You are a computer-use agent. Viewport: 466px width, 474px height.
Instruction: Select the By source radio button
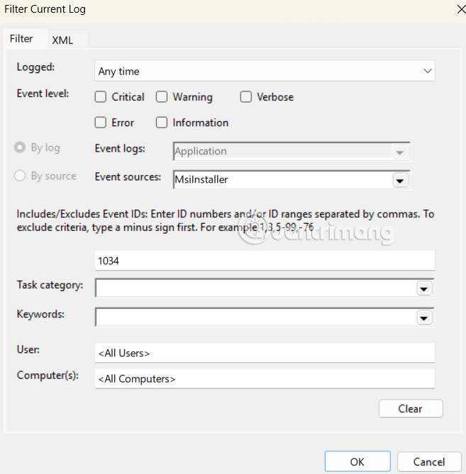[x=20, y=176]
